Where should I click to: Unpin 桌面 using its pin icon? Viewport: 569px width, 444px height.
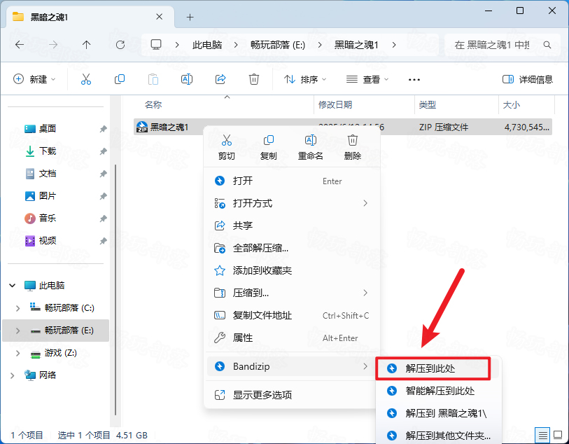[103, 129]
